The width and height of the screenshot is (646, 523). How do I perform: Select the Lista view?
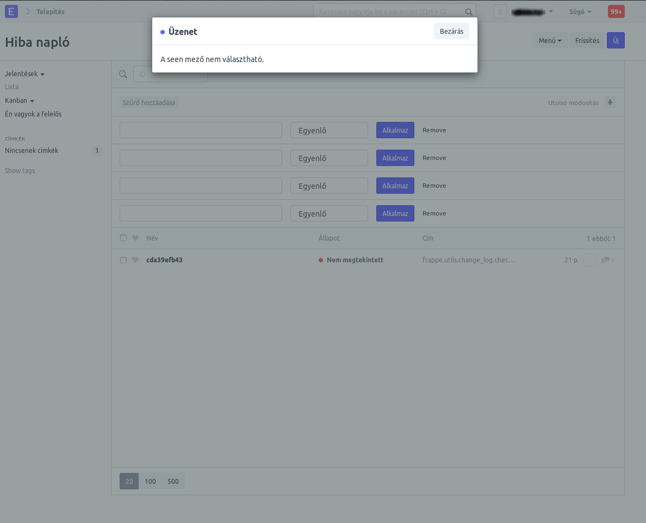(x=11, y=87)
